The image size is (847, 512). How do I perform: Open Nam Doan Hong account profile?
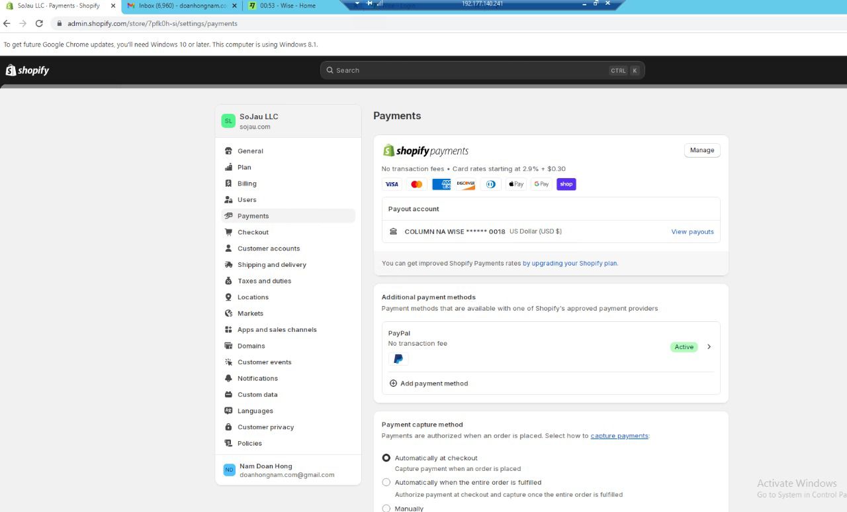tap(288, 470)
